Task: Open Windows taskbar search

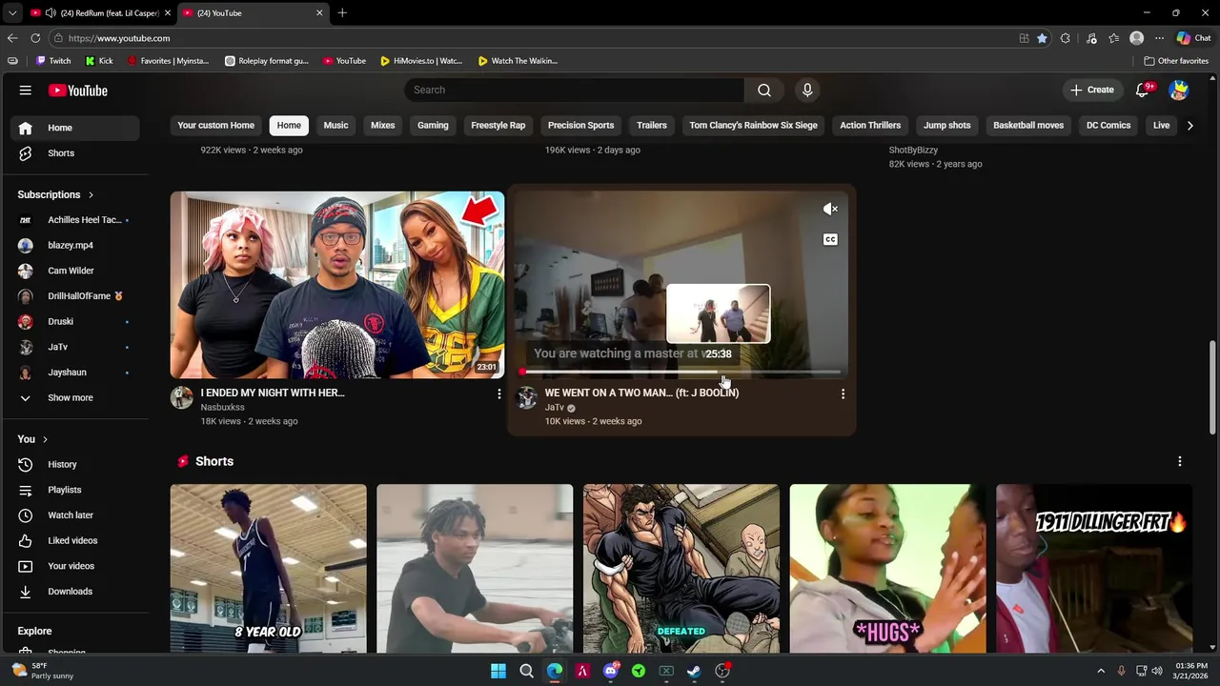Action: [526, 671]
